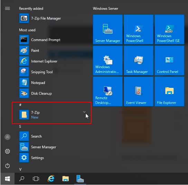Click the Recently added heading
The height and width of the screenshot is (185, 188).
(x=31, y=9)
